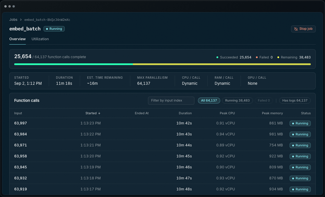The height and width of the screenshot is (197, 325).
Task: Click Running badge in row 63,932
Action: tap(300, 178)
